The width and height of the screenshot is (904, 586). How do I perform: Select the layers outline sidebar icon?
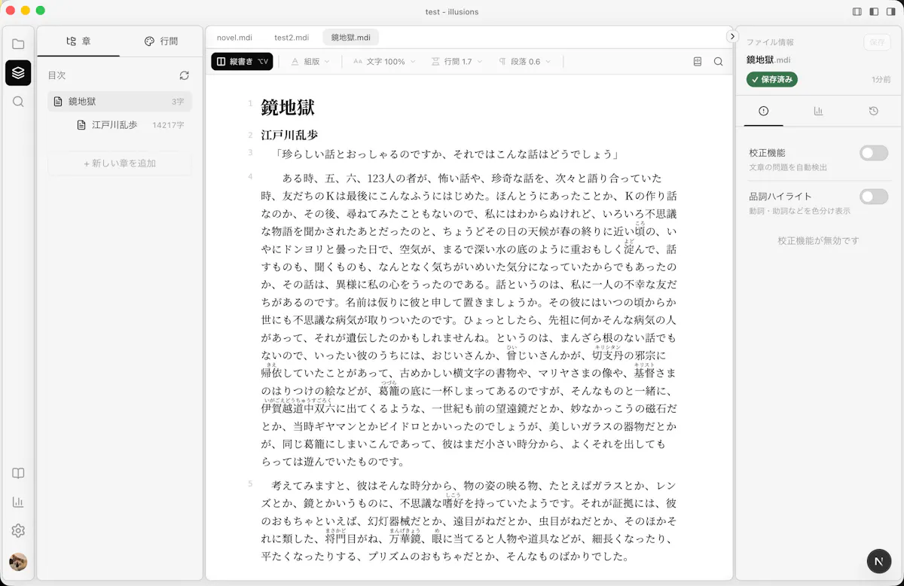coord(18,73)
